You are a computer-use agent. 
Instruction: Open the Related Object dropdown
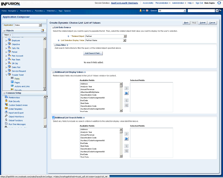click(x=125, y=36)
